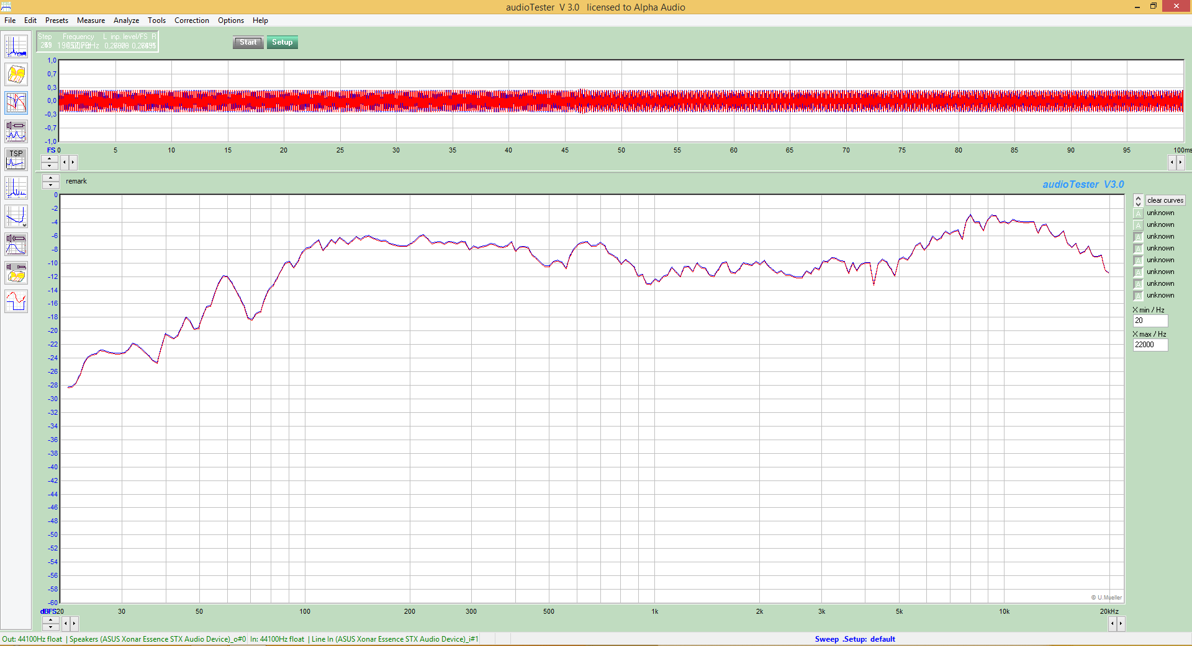Open the Edit menu

pyautogui.click(x=30, y=20)
